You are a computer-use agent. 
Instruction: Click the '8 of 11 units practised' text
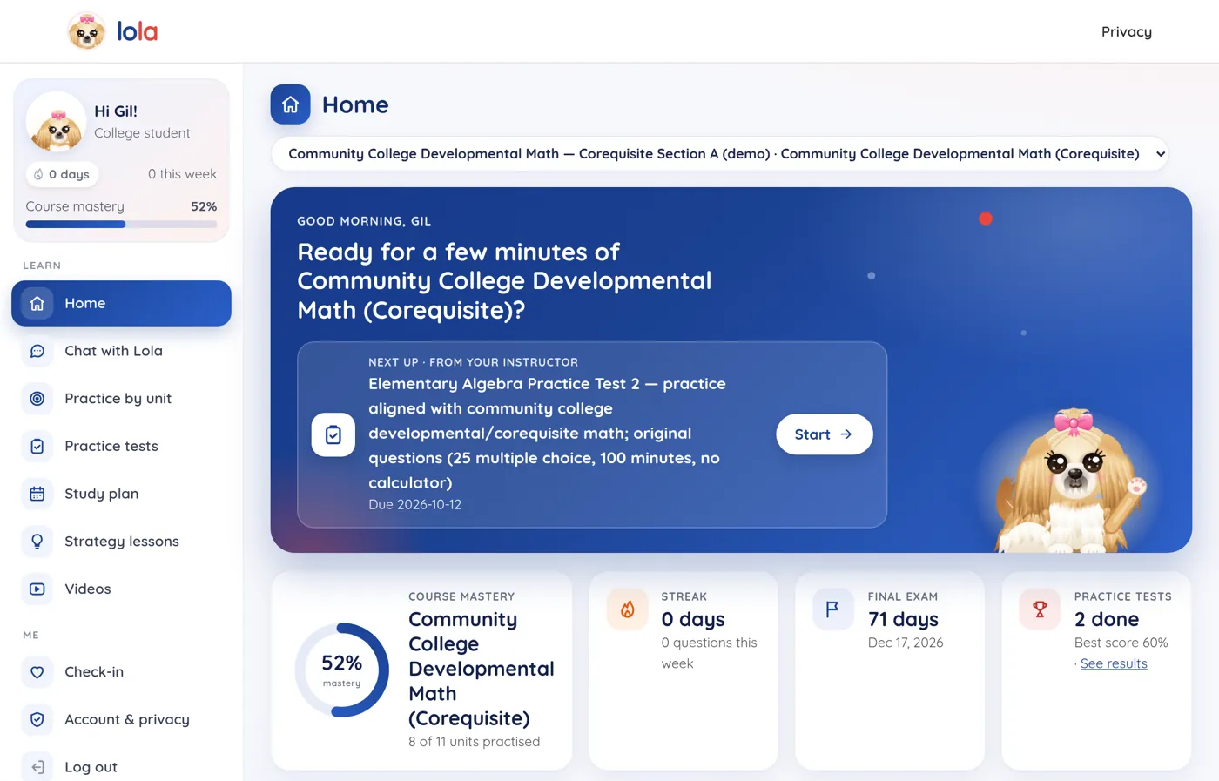[x=474, y=742]
